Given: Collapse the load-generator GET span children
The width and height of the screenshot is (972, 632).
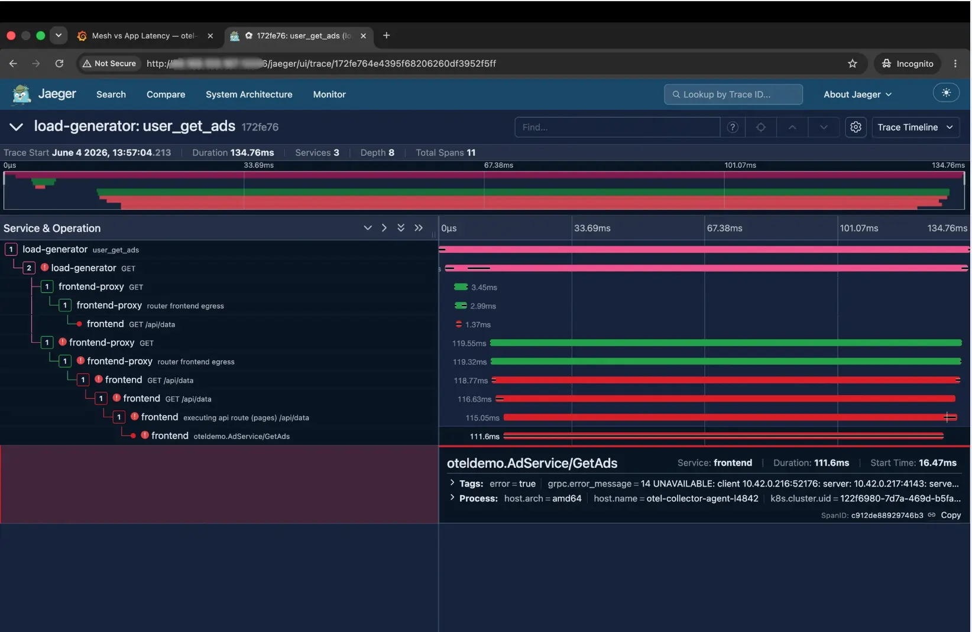Looking at the screenshot, I should (x=28, y=268).
